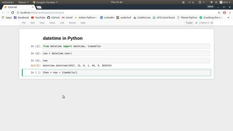Image resolution: width=233 pixels, height=131 pixels.
Task: Open the Planet Python bookmark
Action: [x=187, y=17]
